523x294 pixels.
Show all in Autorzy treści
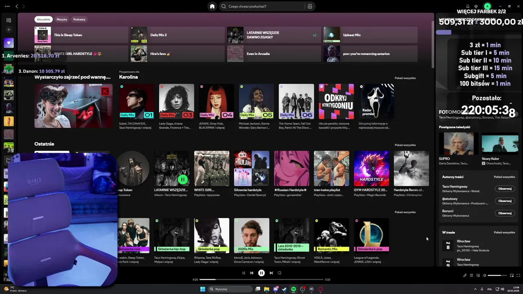504,177
